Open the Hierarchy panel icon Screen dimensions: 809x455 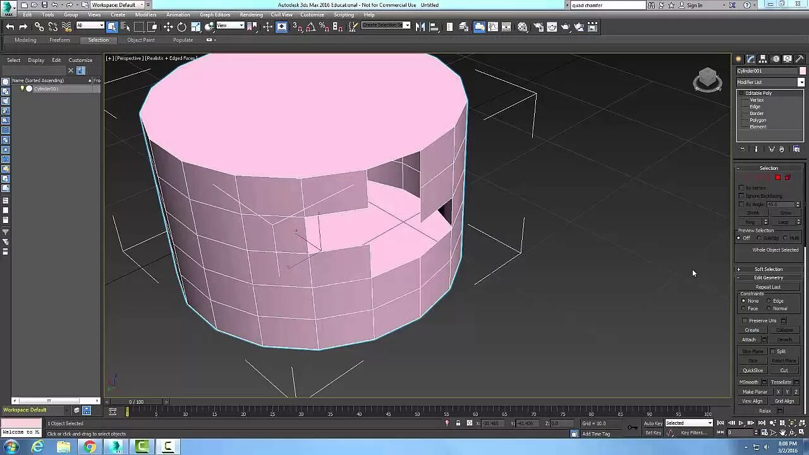point(763,59)
